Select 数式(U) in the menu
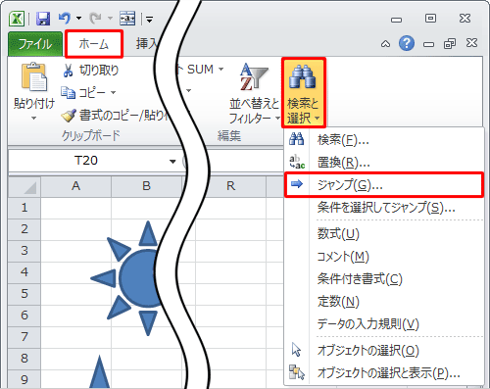The height and width of the screenshot is (389, 490). coord(384,234)
